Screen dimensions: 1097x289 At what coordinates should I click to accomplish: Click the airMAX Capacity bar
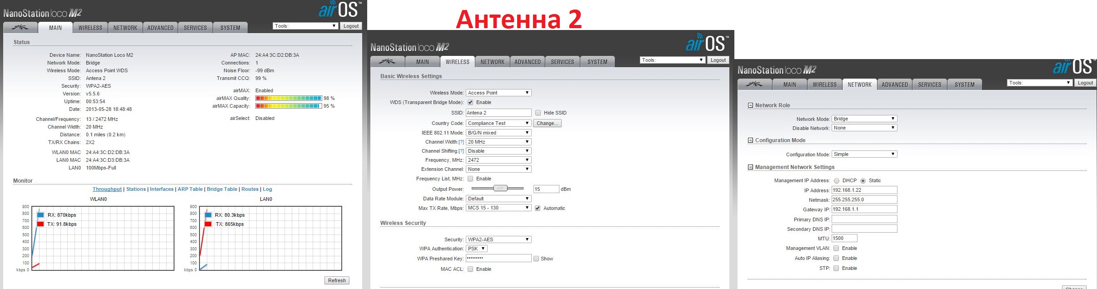click(289, 106)
